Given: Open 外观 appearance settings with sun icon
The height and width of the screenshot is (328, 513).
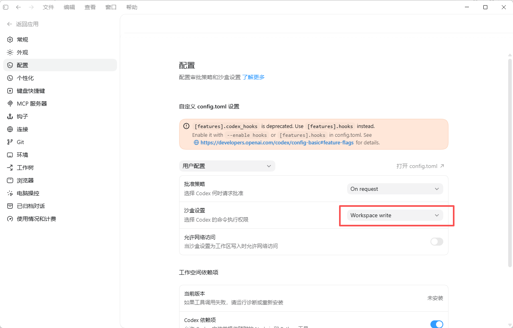Looking at the screenshot, I should coord(60,52).
